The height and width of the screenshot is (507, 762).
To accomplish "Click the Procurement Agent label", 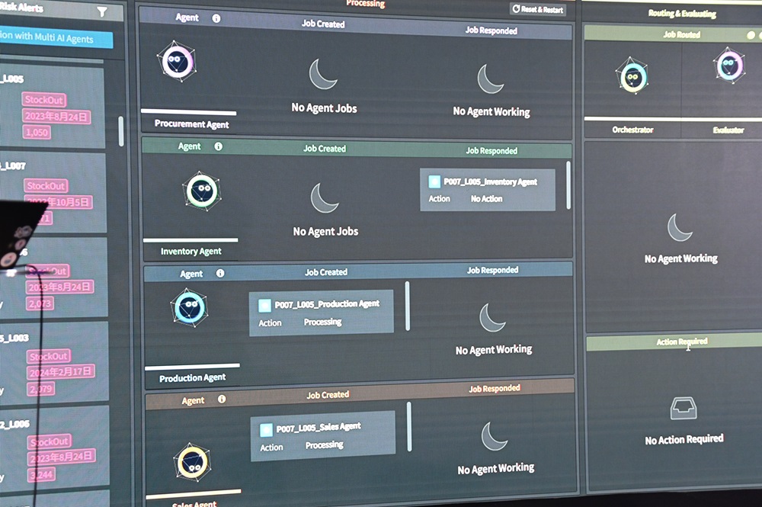I will 191,124.
